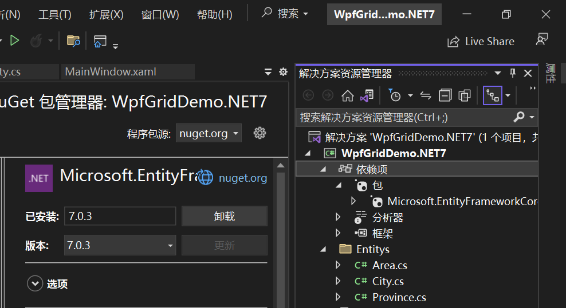The width and height of the screenshot is (566, 308).
Task: Click the Hot Reload flame icon
Action: pos(36,41)
